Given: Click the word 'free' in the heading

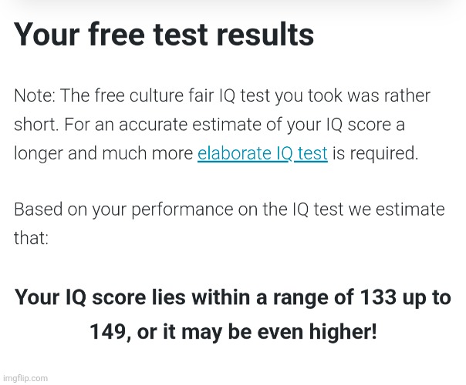Looking at the screenshot, I should pos(117,35).
